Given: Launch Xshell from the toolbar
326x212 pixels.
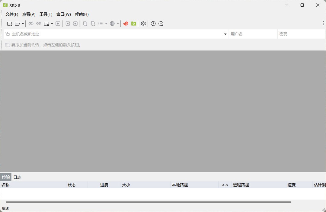Looking at the screenshot, I should [126, 24].
